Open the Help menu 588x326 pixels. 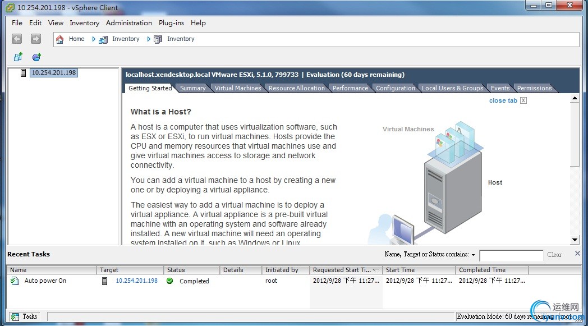(x=198, y=23)
